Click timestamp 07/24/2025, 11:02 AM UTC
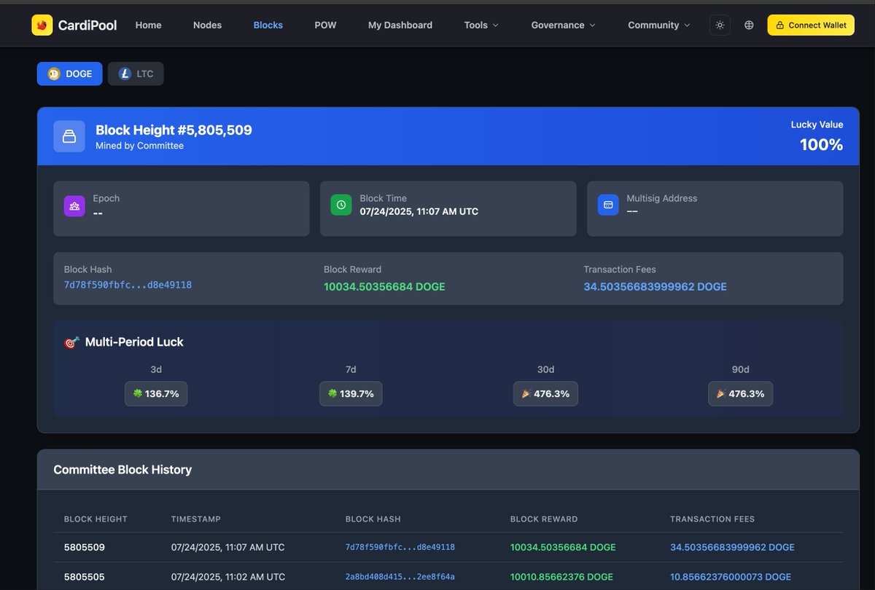Image resolution: width=875 pixels, height=590 pixels. pos(228,577)
